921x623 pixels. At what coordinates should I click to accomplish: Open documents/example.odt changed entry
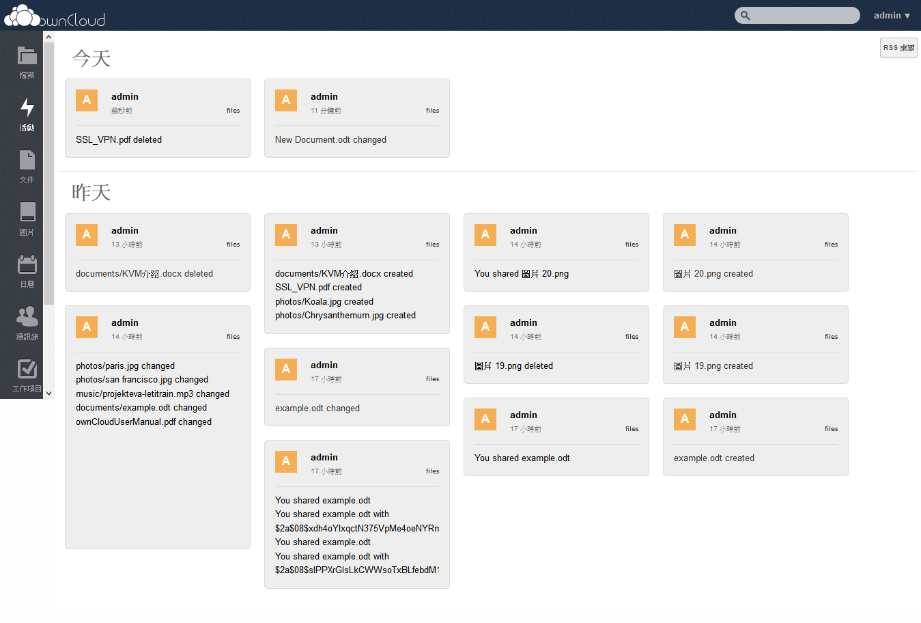[x=141, y=408]
